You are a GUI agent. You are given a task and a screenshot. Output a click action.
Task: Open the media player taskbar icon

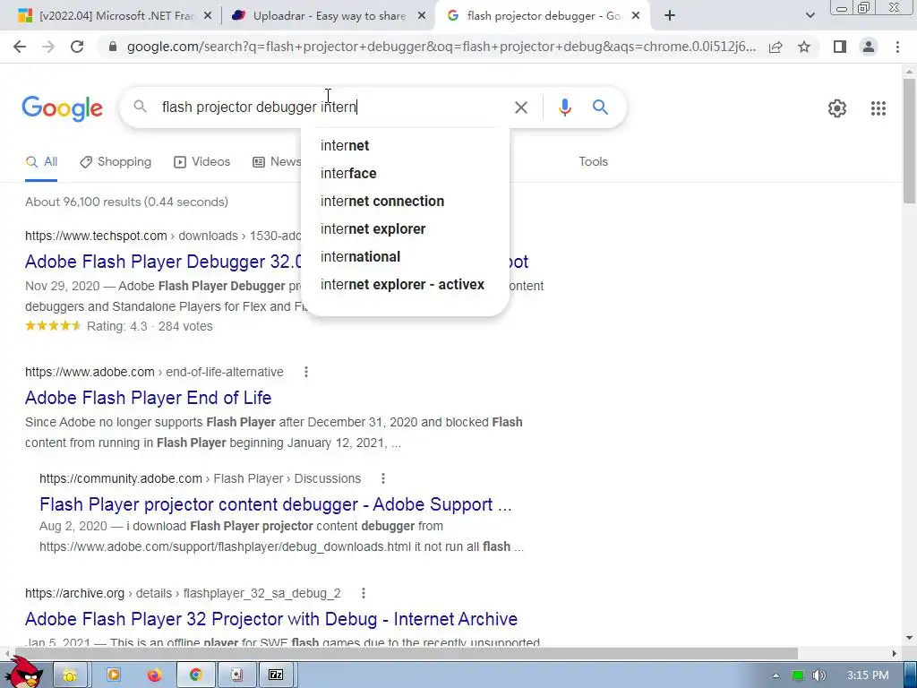click(x=114, y=675)
